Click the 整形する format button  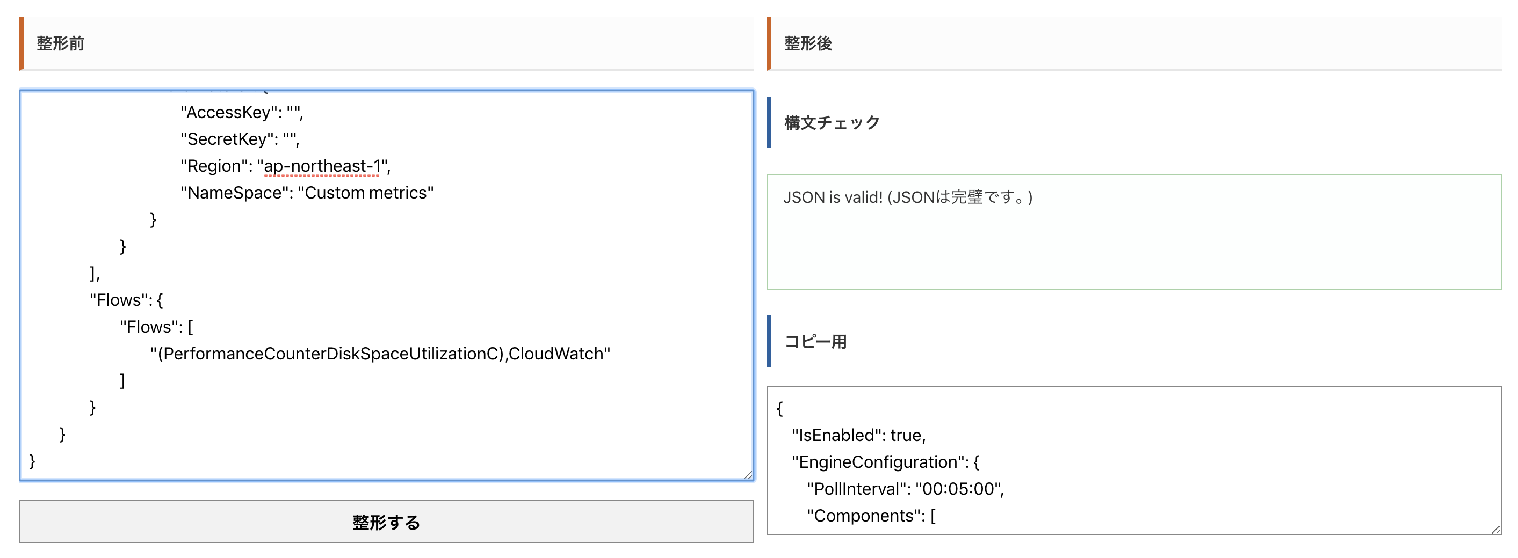(x=387, y=522)
